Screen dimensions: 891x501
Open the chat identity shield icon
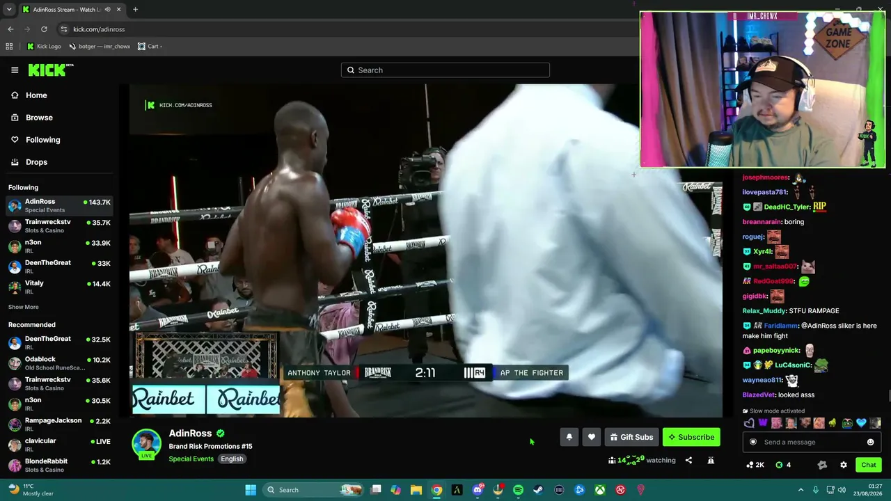[x=753, y=442]
